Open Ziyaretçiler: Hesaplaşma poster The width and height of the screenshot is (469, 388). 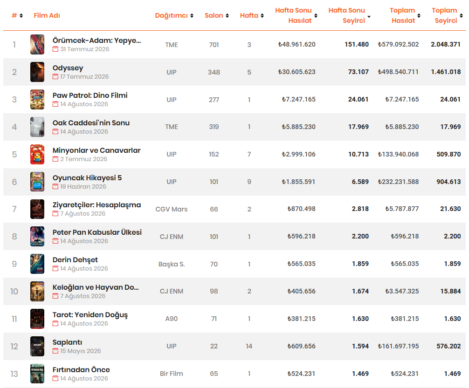point(37,209)
